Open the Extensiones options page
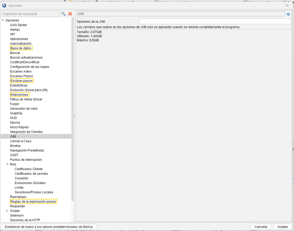Image resolution: width=294 pixels, height=231 pixels. tap(19, 95)
